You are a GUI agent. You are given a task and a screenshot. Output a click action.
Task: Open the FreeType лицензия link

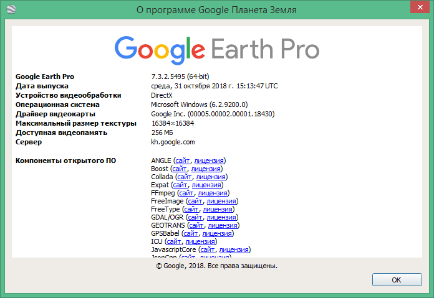[218, 209]
